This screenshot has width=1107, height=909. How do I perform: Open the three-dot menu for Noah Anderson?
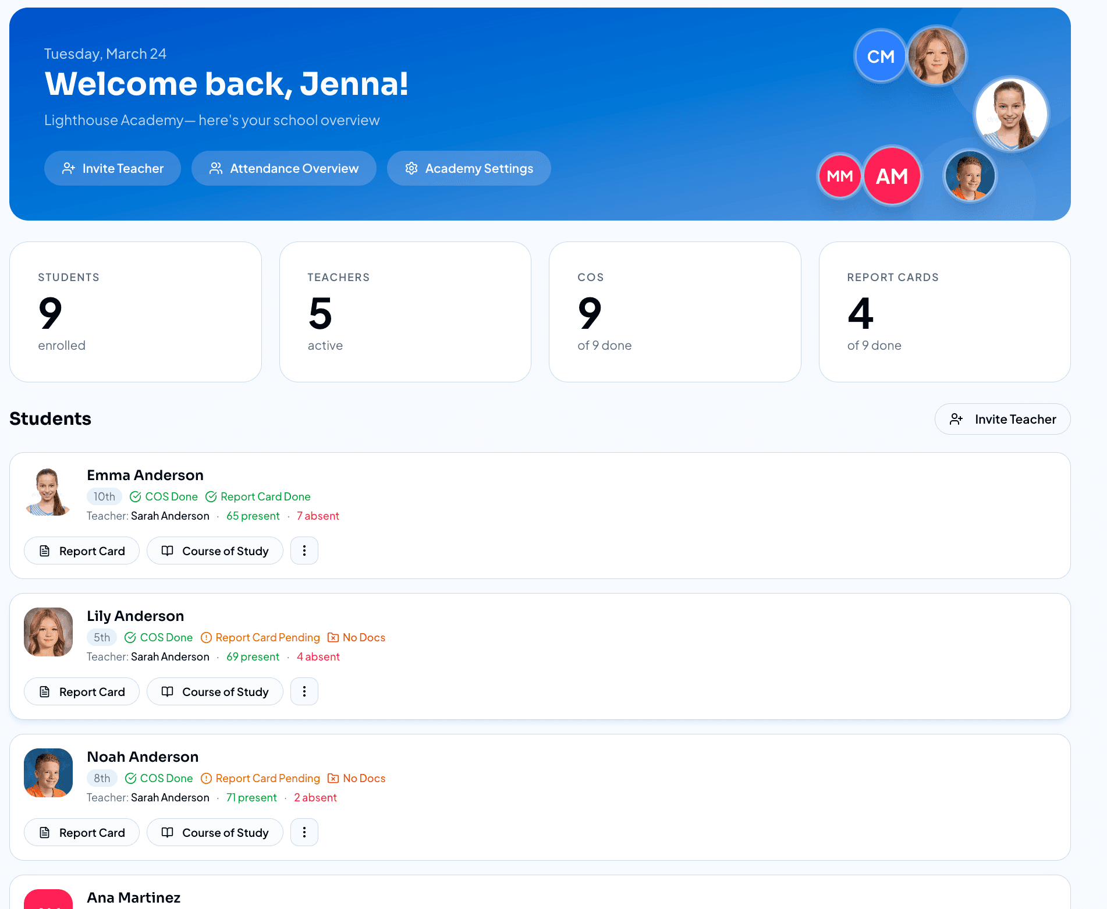coord(304,832)
